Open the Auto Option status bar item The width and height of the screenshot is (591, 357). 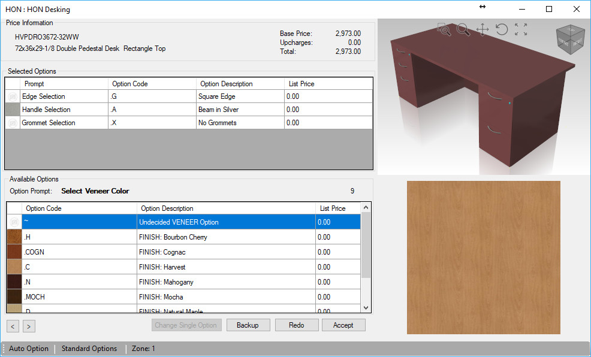click(29, 349)
